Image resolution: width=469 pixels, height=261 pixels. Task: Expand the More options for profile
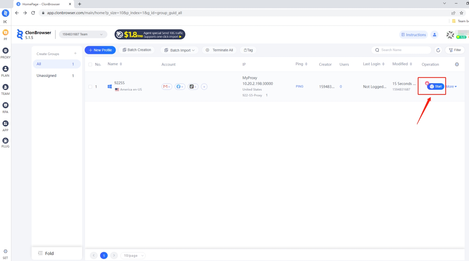coord(451,87)
